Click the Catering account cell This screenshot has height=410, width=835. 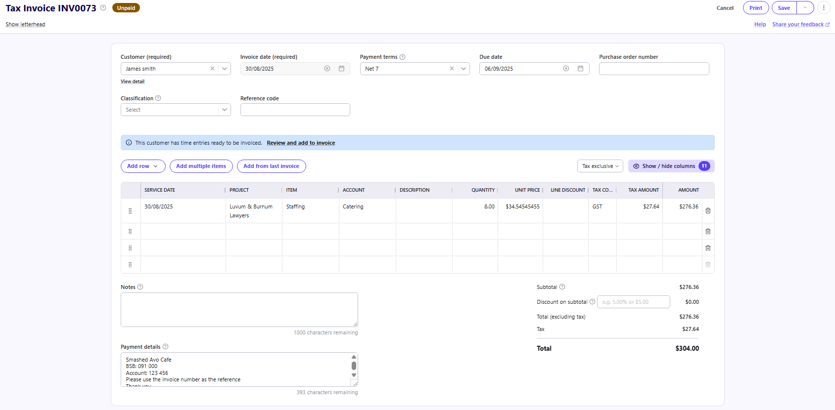[x=368, y=211]
